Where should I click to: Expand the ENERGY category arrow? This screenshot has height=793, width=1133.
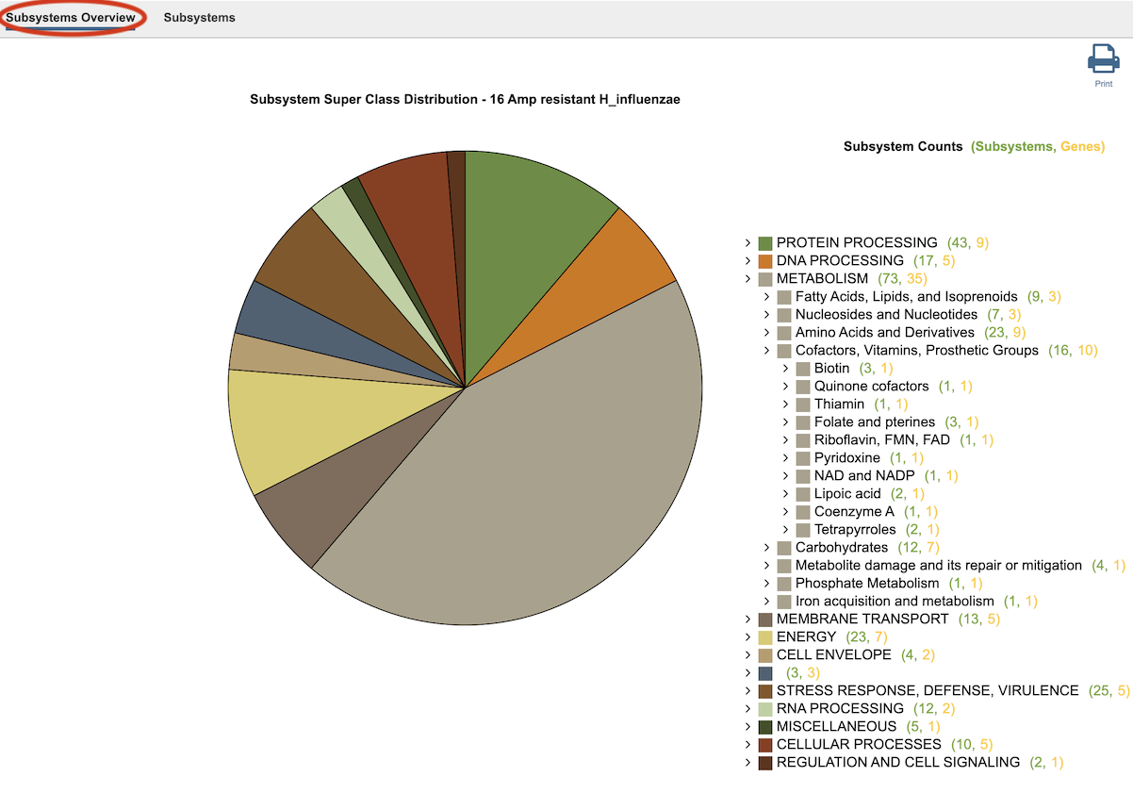[747, 636]
